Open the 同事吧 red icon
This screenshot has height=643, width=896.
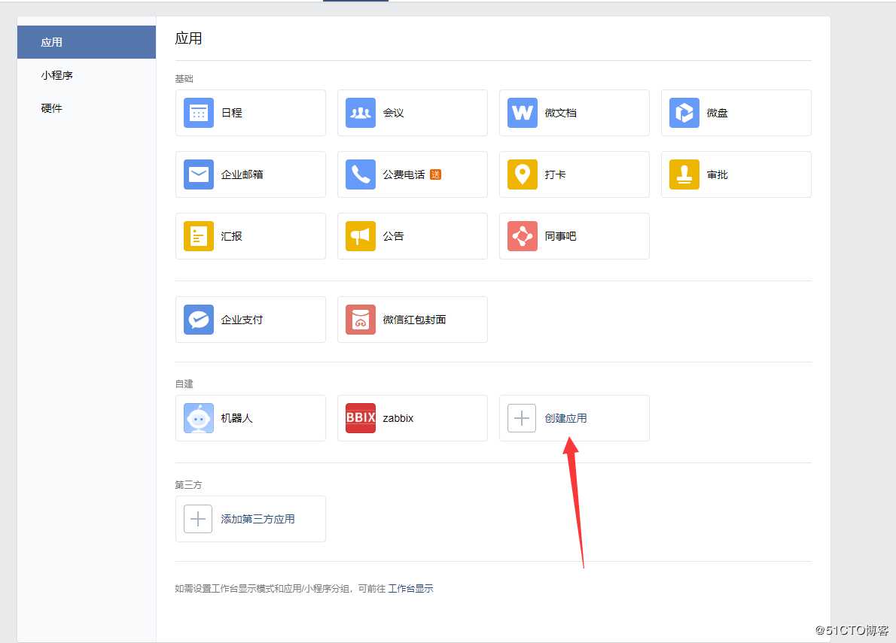click(x=522, y=235)
